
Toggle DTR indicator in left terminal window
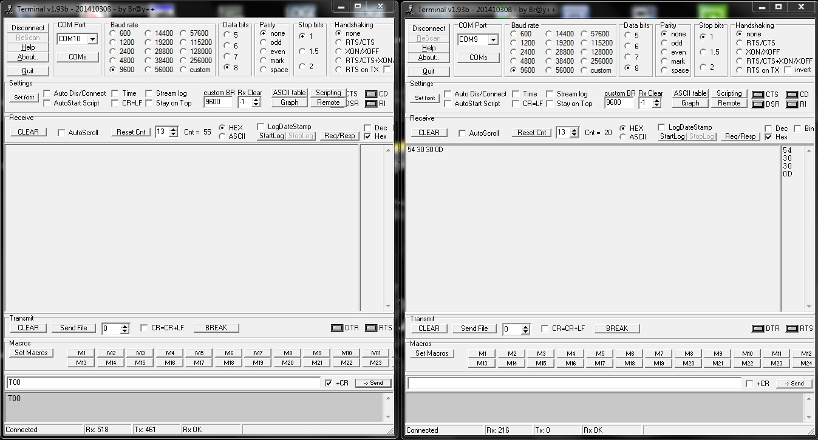337,328
